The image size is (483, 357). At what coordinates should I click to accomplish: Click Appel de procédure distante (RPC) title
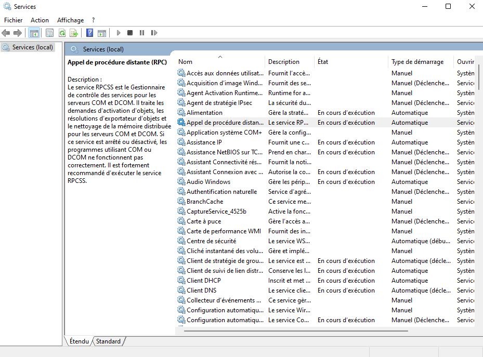[x=117, y=62]
